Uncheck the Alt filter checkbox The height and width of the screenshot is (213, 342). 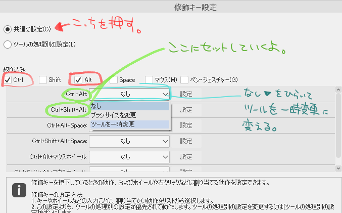(x=78, y=80)
